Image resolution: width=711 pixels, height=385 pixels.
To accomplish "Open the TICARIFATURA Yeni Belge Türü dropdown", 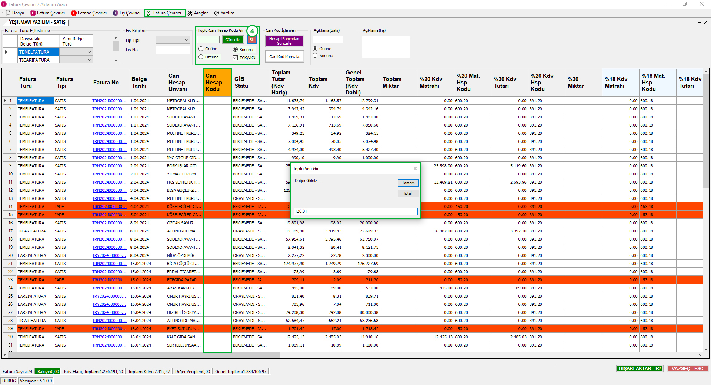I will [x=89, y=60].
